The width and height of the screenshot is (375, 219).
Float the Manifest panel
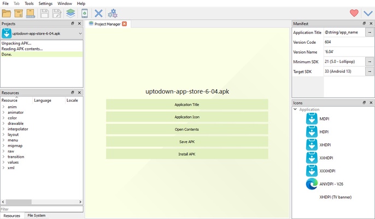364,24
